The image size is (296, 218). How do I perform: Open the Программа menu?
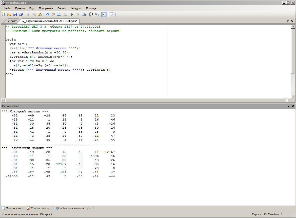pos(46,8)
